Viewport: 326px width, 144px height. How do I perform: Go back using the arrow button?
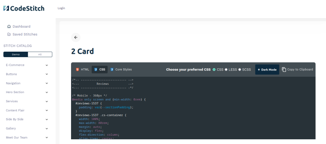click(x=76, y=37)
